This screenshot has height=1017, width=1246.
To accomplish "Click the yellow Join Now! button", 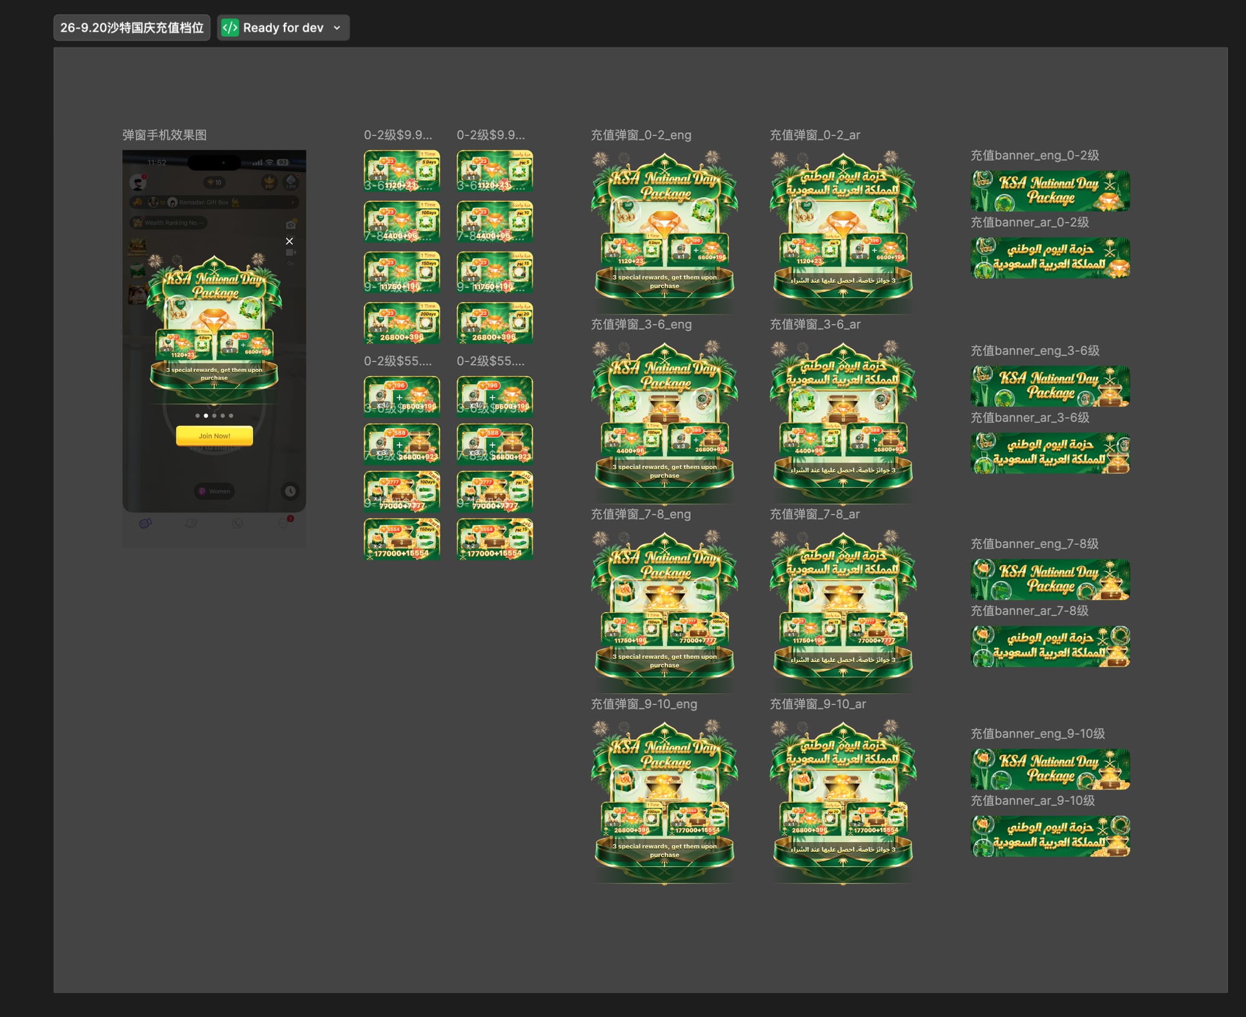I will click(214, 435).
